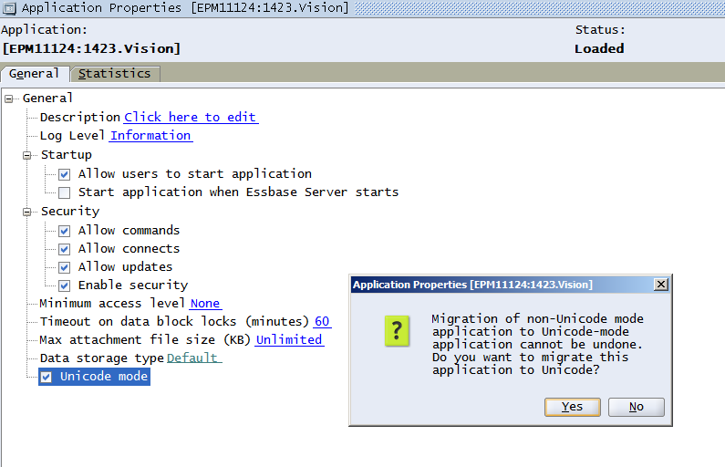Click the migration warning message text
This screenshot has width=725, height=467.
(537, 344)
